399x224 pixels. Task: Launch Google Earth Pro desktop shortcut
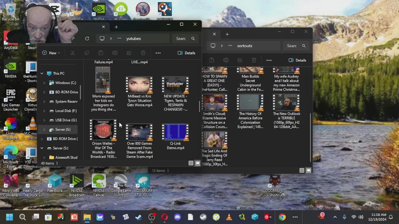point(121,186)
